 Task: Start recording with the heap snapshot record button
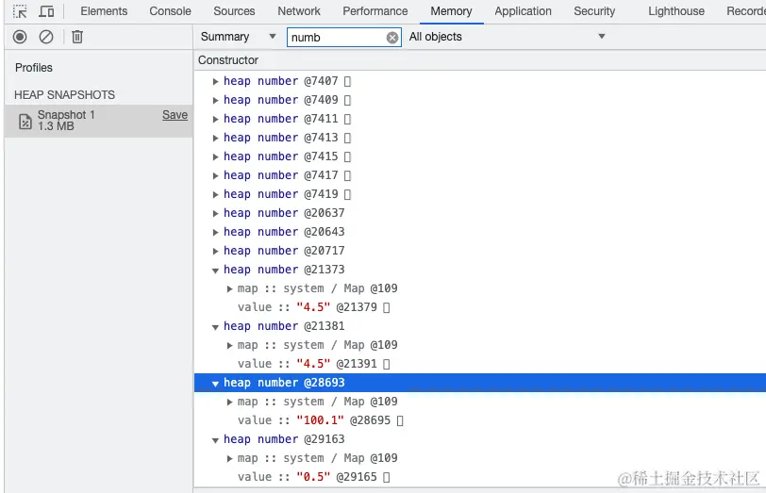(x=20, y=37)
